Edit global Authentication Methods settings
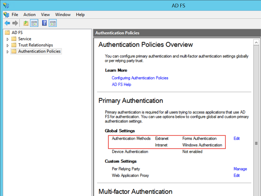The width and height of the screenshot is (261, 196). (x=236, y=138)
